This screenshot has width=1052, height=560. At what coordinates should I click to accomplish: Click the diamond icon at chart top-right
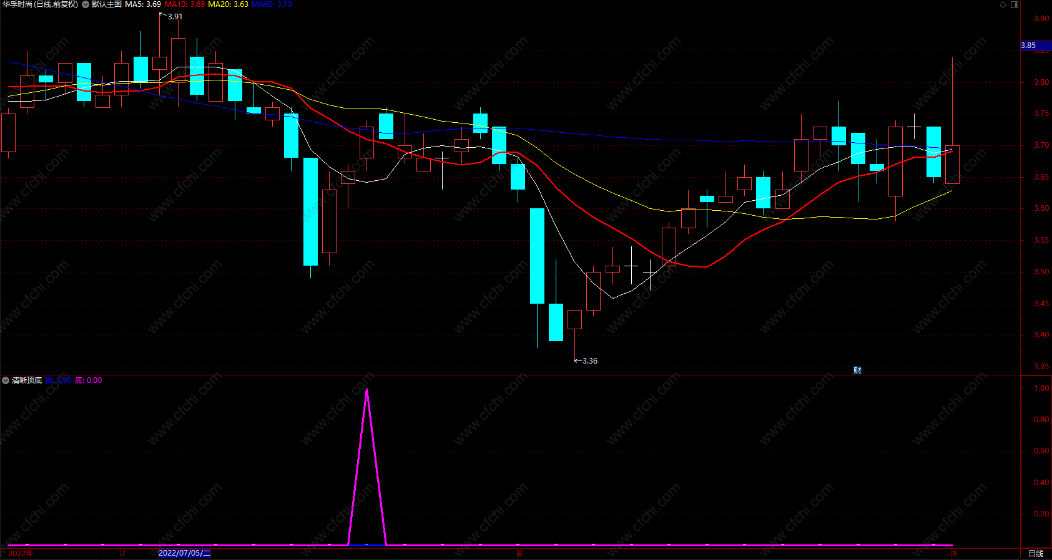[x=1003, y=4]
